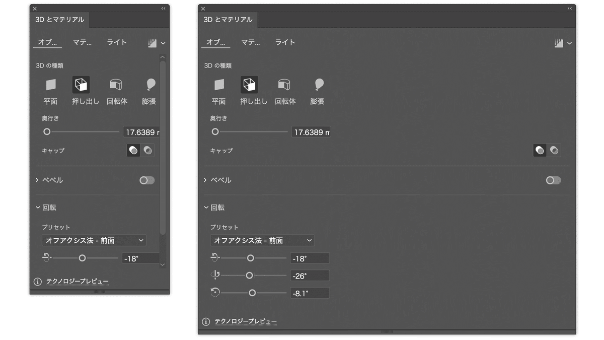
Task: Click info icon beside テクノロジープレビュー in left panel
Action: point(37,282)
